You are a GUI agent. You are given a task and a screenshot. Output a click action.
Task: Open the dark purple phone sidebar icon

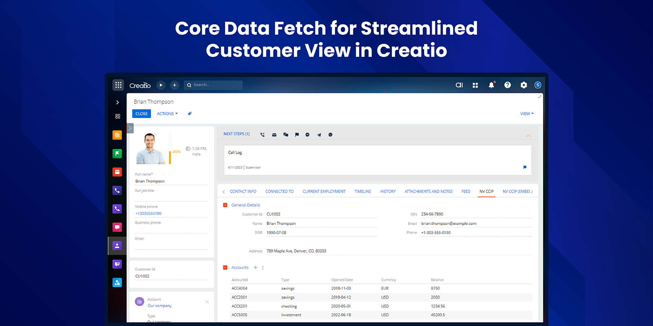tap(117, 190)
